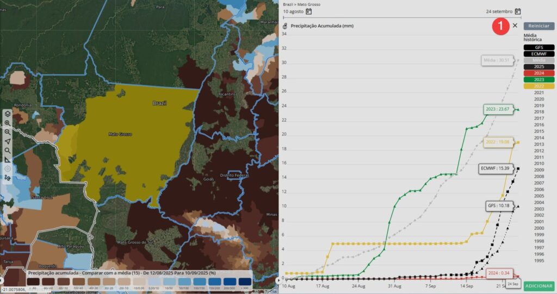This screenshot has height=294, width=557.
Task: Click the Brazil breadcrumb link
Action: pos(288,4)
